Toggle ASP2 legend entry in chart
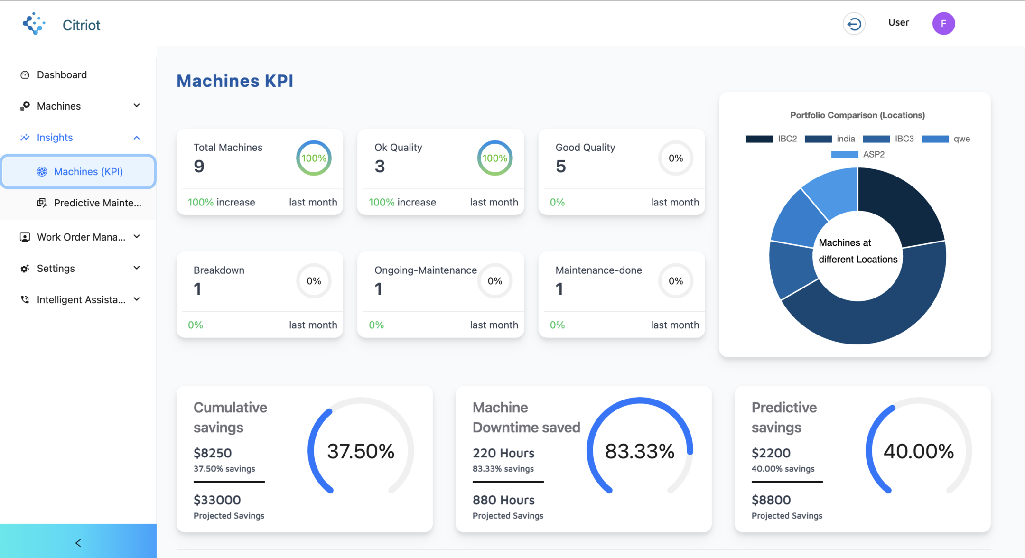The height and width of the screenshot is (558, 1025). (x=858, y=155)
